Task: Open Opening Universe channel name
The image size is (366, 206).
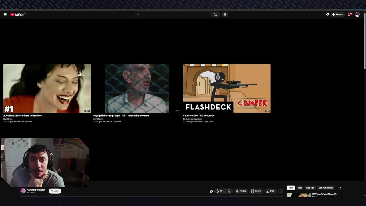Action: (x=36, y=190)
